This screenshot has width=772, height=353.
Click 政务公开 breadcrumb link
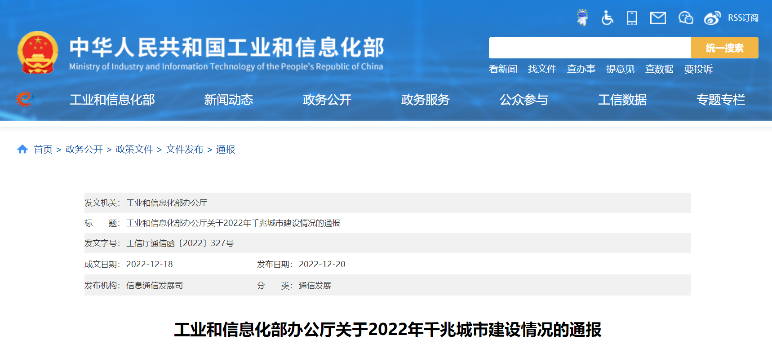[84, 150]
